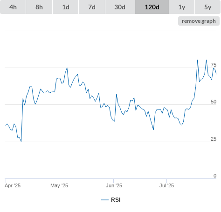Open the 7d time range view
This screenshot has width=221, height=212.
tap(92, 7)
